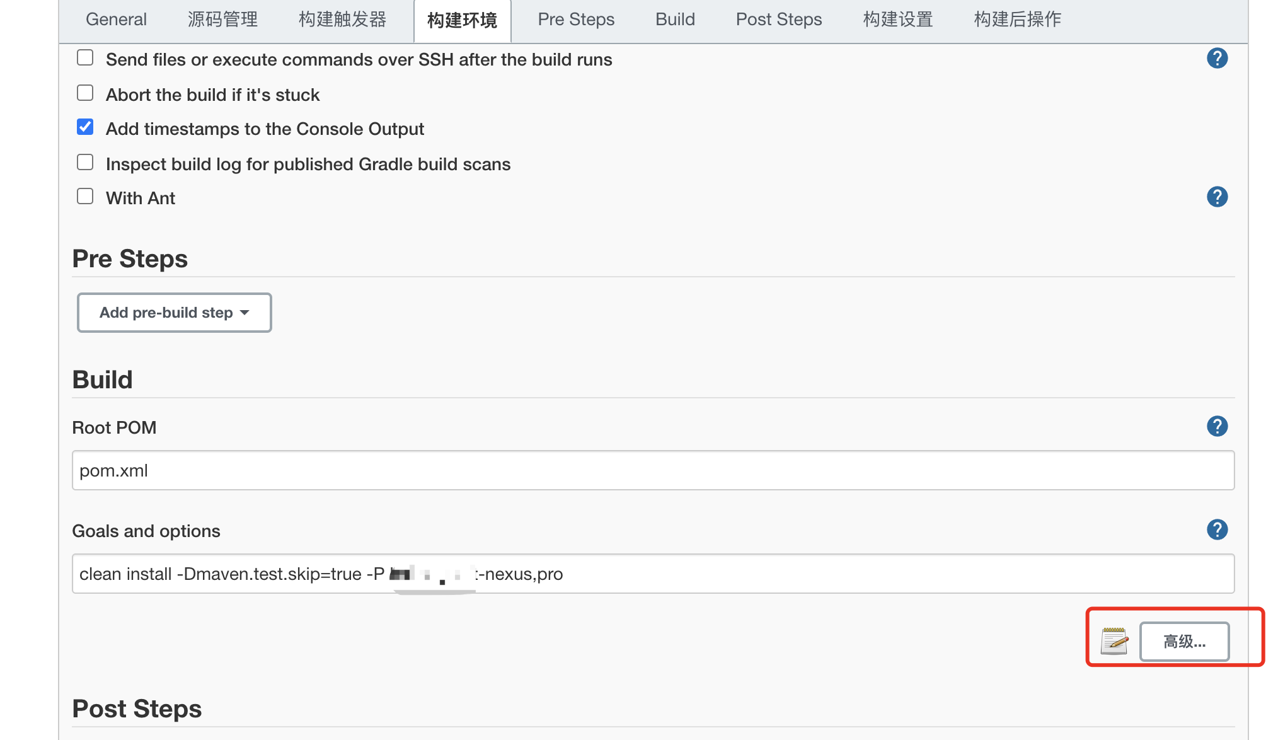
Task: Click help icon next to Root POM
Action: 1217,427
